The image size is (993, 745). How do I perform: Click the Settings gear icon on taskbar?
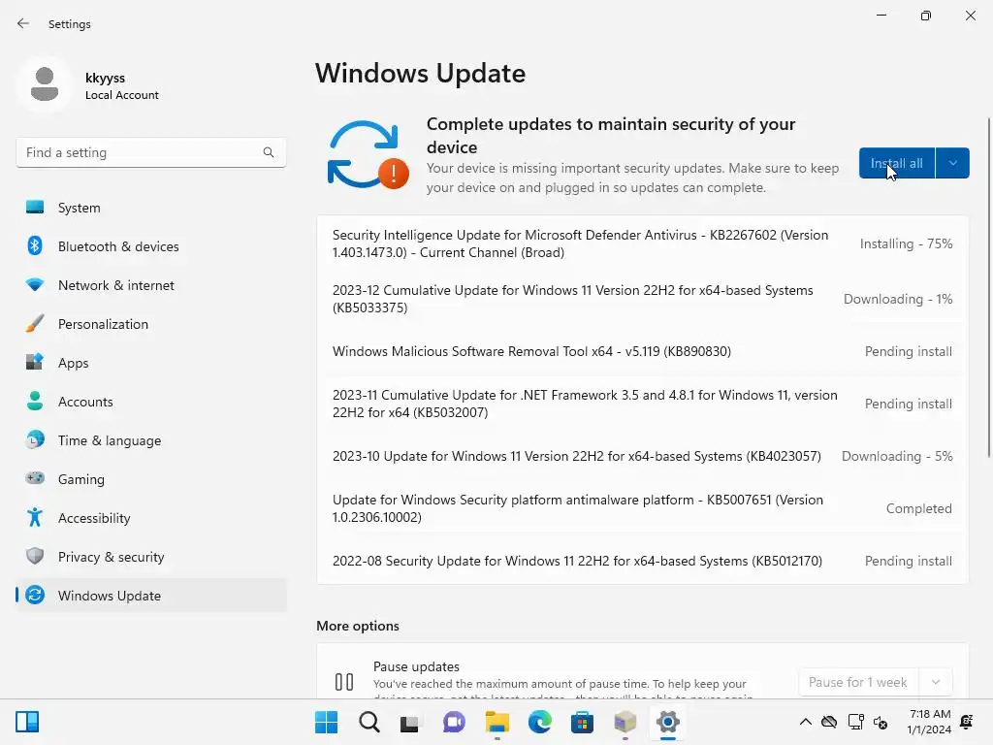pos(667,722)
